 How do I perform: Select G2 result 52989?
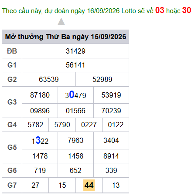(x=103, y=79)
